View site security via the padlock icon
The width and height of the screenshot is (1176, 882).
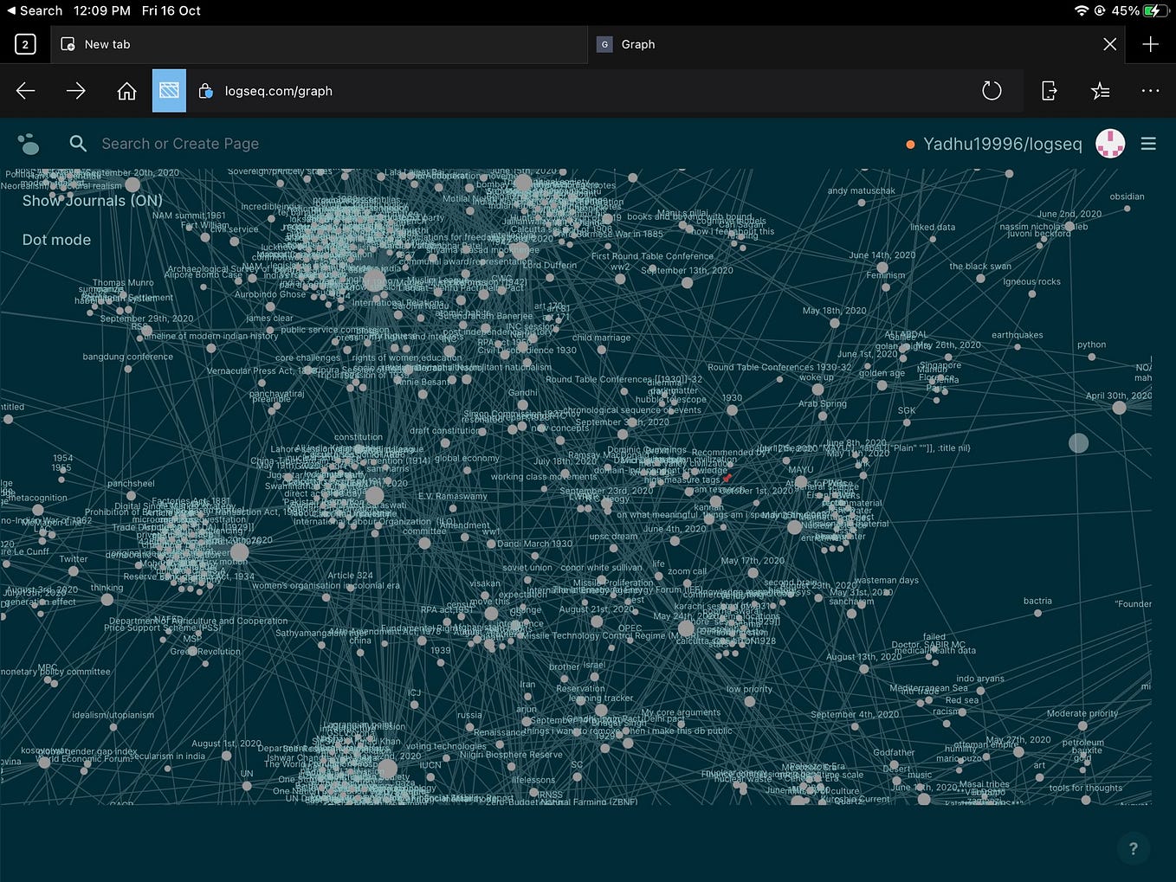click(205, 90)
